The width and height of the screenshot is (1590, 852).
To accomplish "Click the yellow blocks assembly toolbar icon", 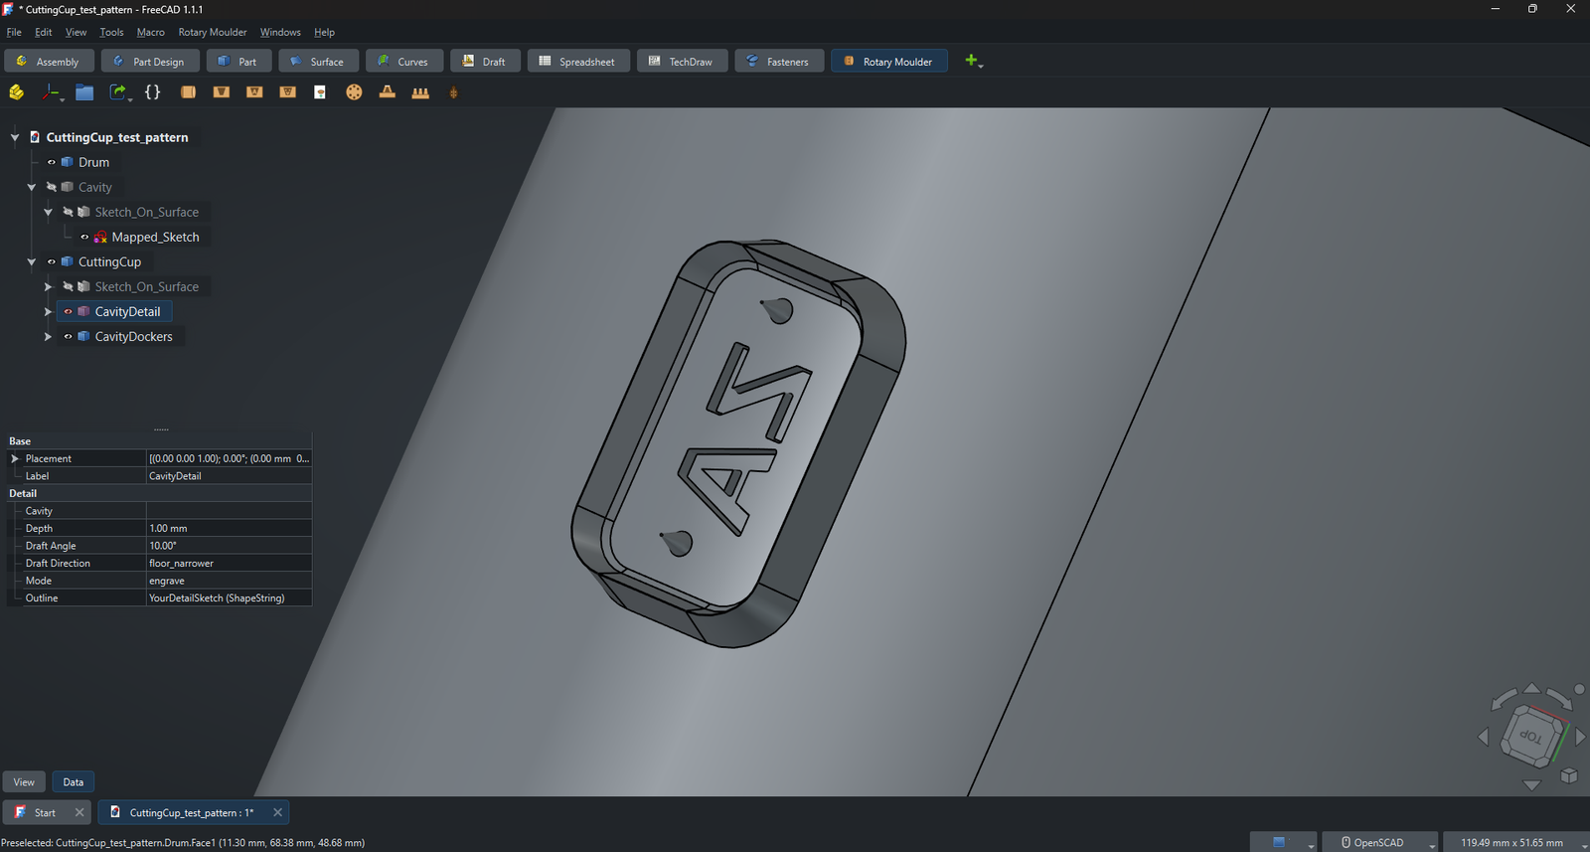I will click(16, 91).
